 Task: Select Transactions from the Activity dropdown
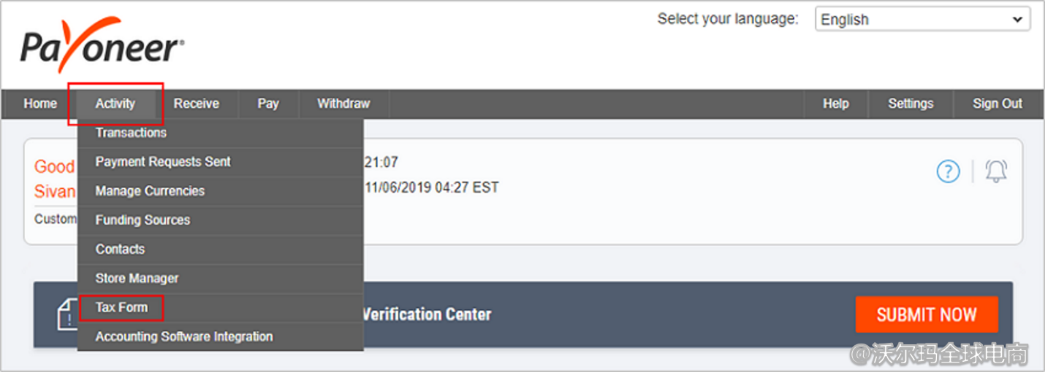[x=132, y=133]
